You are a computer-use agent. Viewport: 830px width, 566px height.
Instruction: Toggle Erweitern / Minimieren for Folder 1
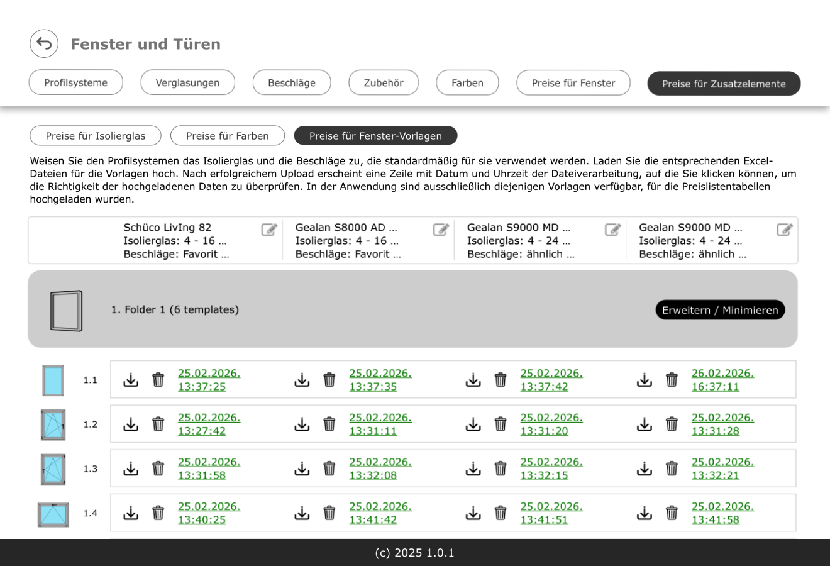pyautogui.click(x=720, y=310)
